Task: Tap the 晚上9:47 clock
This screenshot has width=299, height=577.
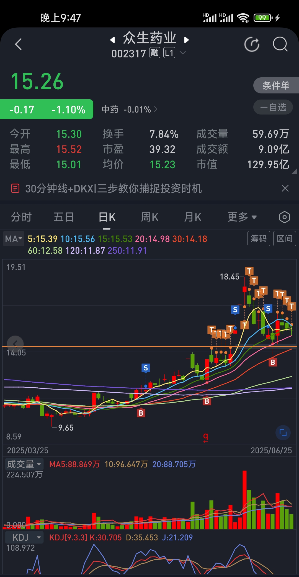Action: tap(61, 18)
